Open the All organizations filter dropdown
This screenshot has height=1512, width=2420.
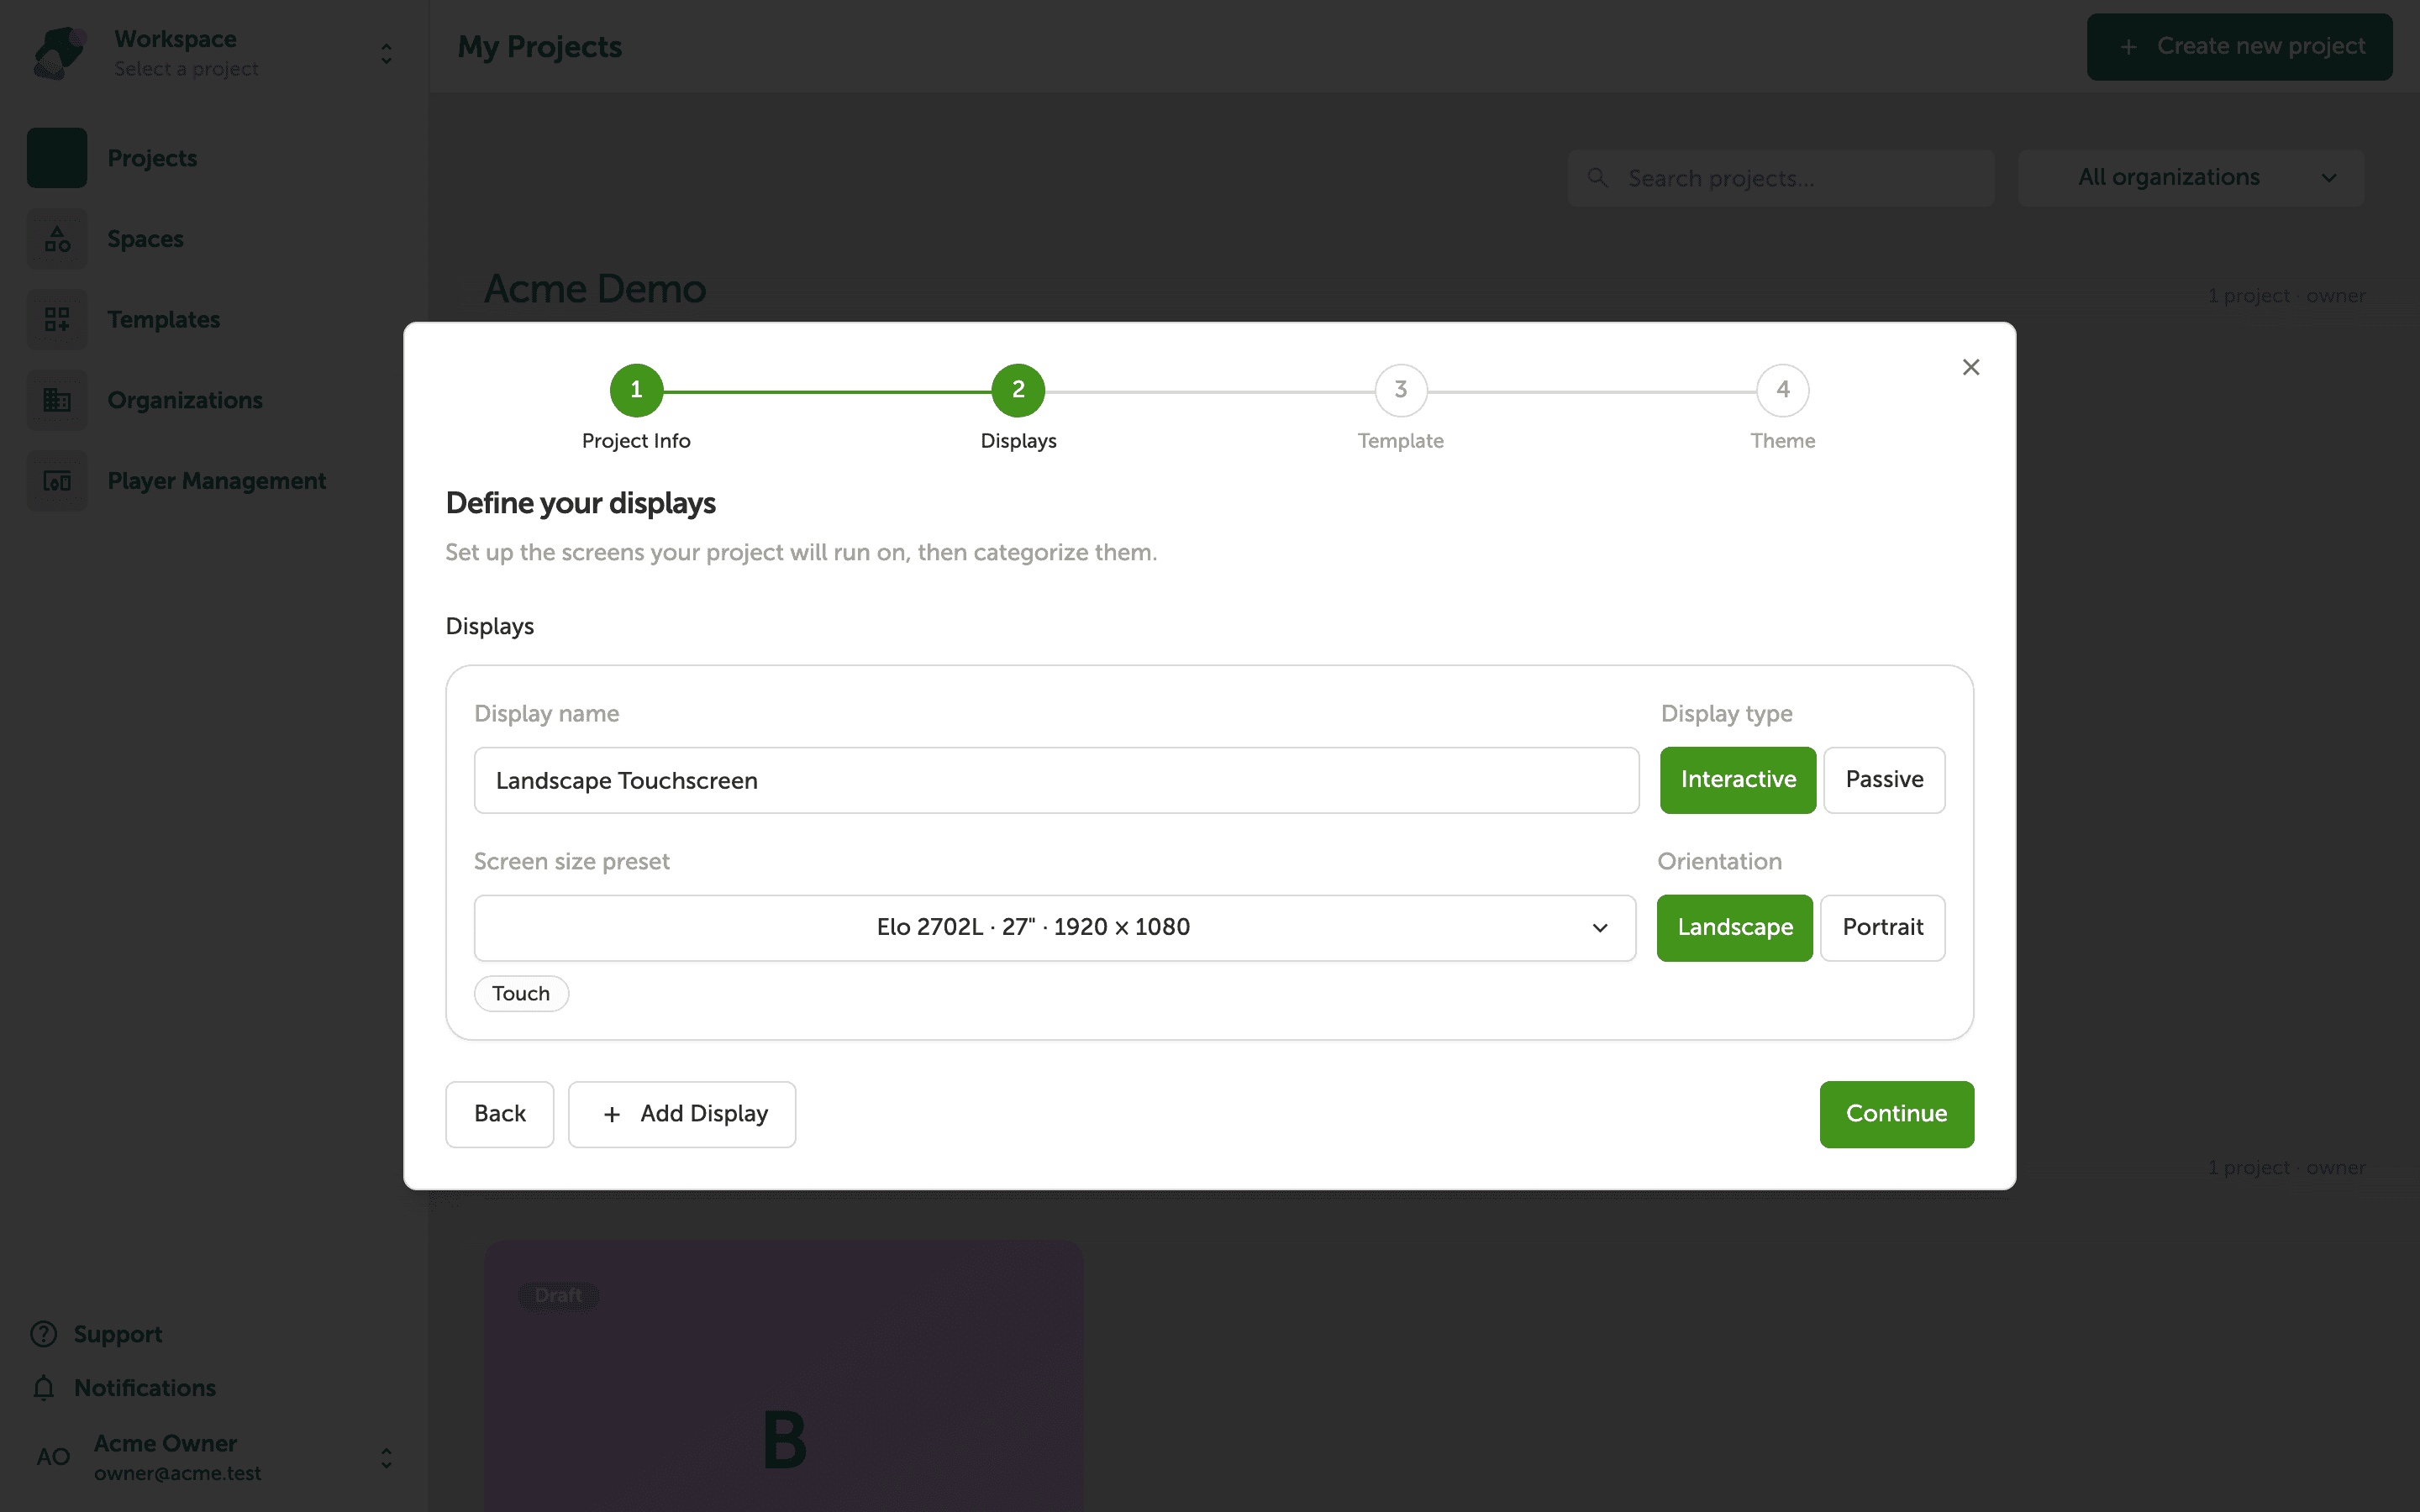(2190, 178)
